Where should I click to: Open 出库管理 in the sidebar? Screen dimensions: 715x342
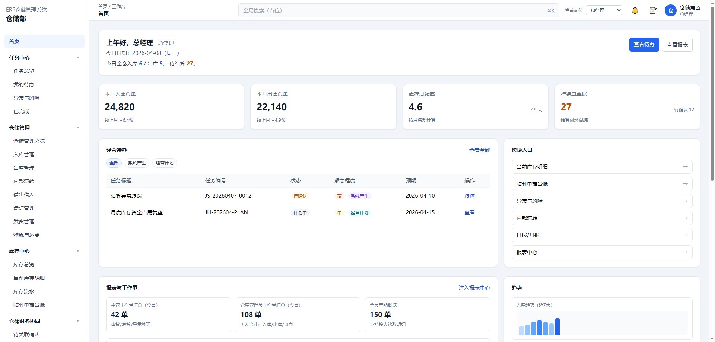point(44,168)
